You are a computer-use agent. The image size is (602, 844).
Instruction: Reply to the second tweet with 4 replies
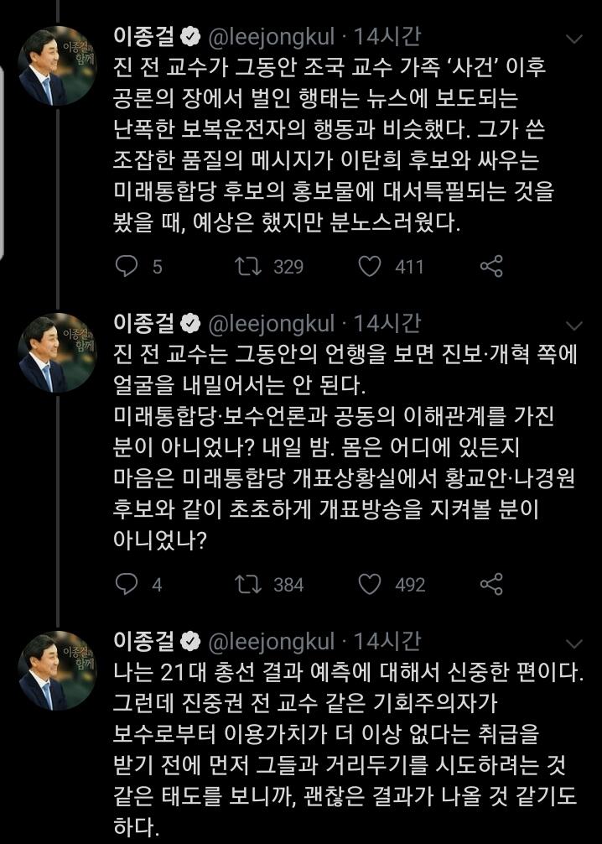click(x=127, y=583)
